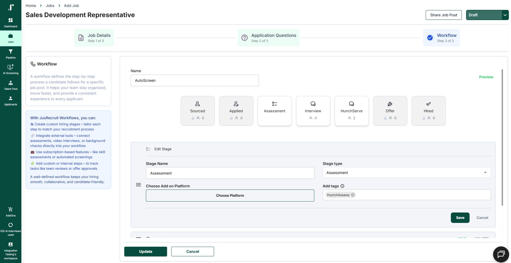
Task: Select the Hired stage card
Action: (x=428, y=111)
